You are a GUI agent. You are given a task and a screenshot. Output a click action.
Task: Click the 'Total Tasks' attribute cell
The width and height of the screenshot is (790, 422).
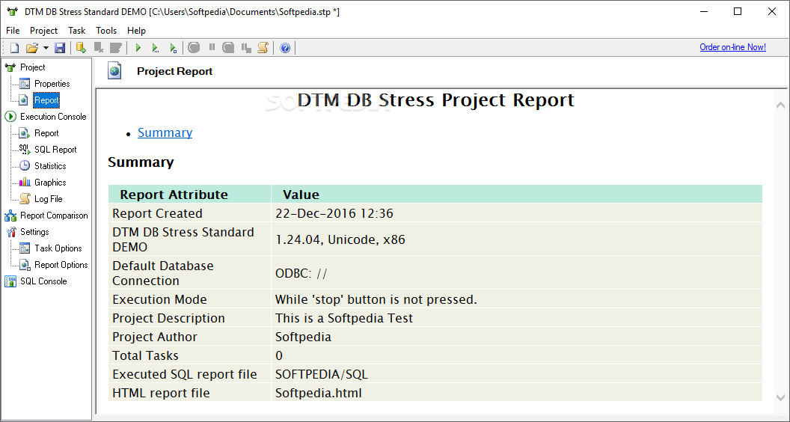tap(190, 355)
